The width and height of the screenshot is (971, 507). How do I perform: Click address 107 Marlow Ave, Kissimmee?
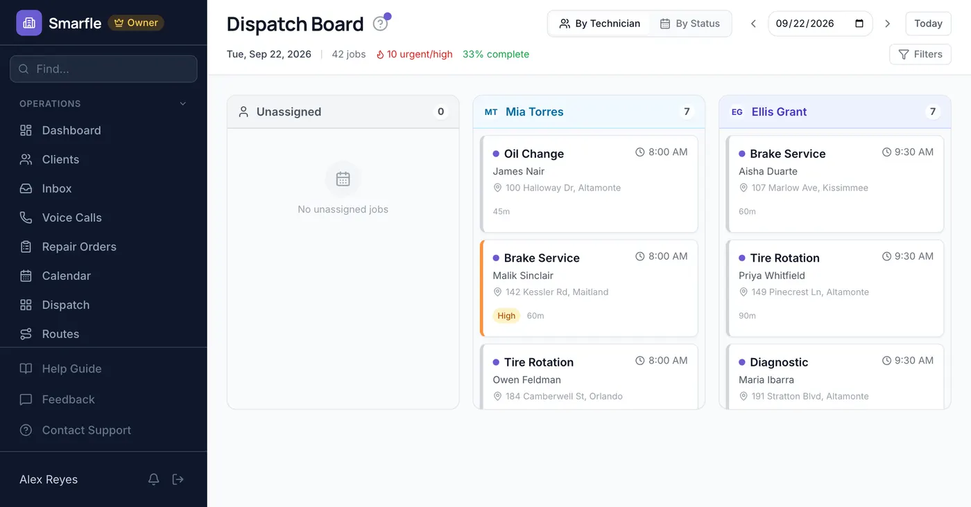[809, 188]
